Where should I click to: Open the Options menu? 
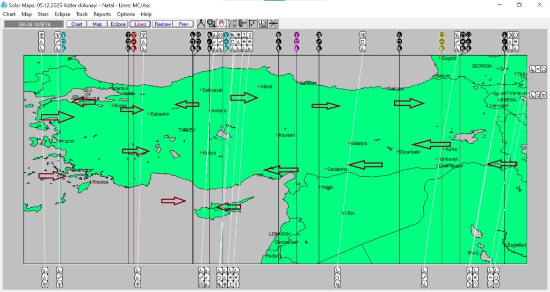(x=126, y=14)
